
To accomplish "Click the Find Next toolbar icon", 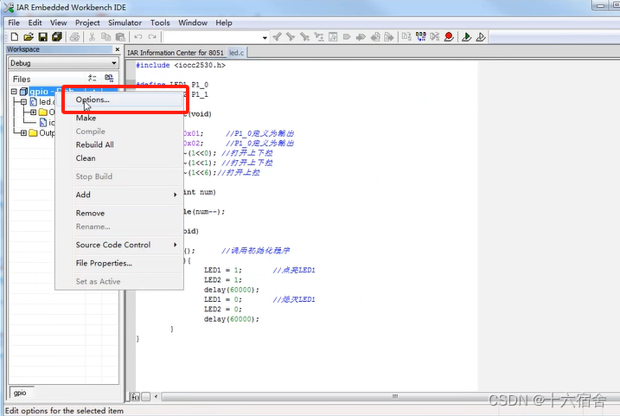I will point(291,37).
